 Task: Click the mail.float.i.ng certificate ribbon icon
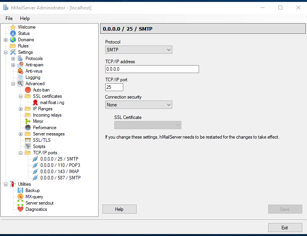point(35,102)
